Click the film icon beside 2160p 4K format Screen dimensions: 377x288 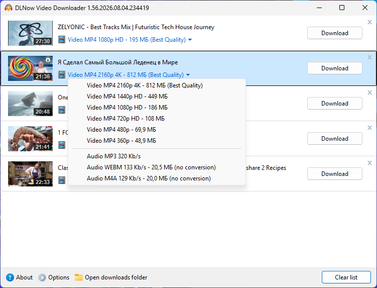coord(62,75)
